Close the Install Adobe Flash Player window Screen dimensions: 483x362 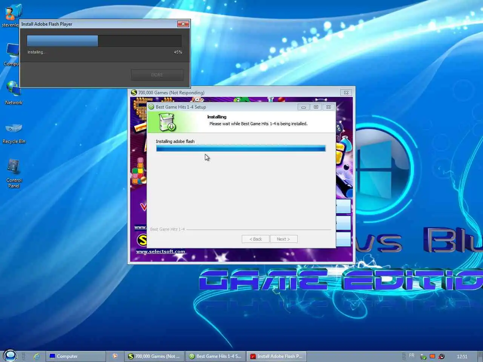183,24
